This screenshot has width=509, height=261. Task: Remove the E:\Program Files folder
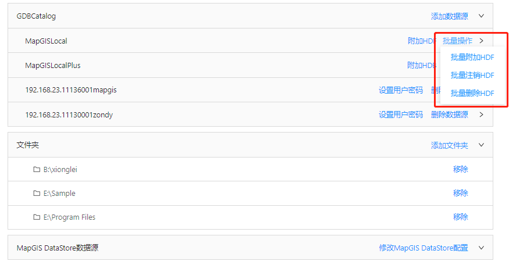pyautogui.click(x=460, y=217)
